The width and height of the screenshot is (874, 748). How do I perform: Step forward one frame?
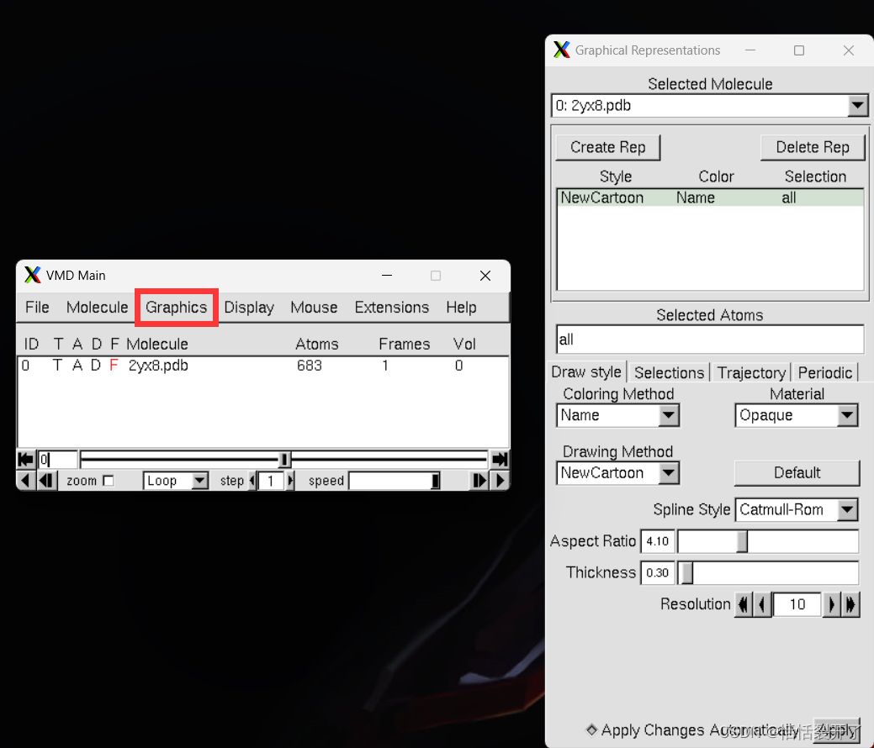479,480
